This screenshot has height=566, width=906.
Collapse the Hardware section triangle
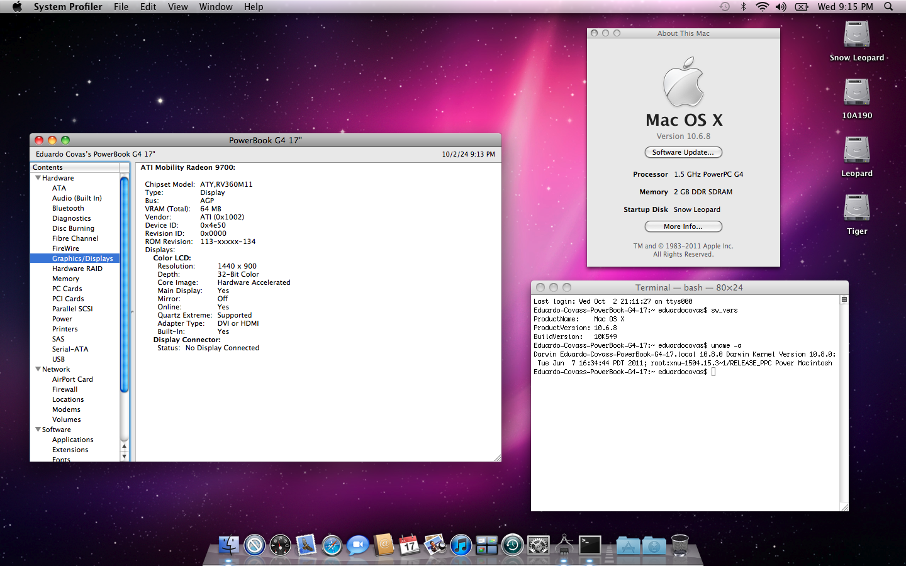[x=38, y=178]
